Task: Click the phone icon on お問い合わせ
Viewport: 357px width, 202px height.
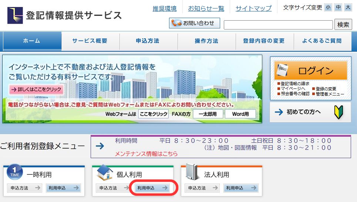Action: pos(175,23)
